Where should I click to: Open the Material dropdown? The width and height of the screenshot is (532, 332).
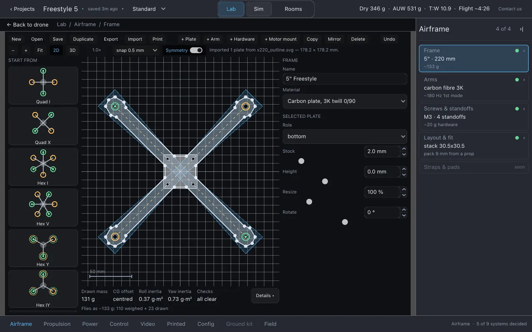click(x=345, y=101)
